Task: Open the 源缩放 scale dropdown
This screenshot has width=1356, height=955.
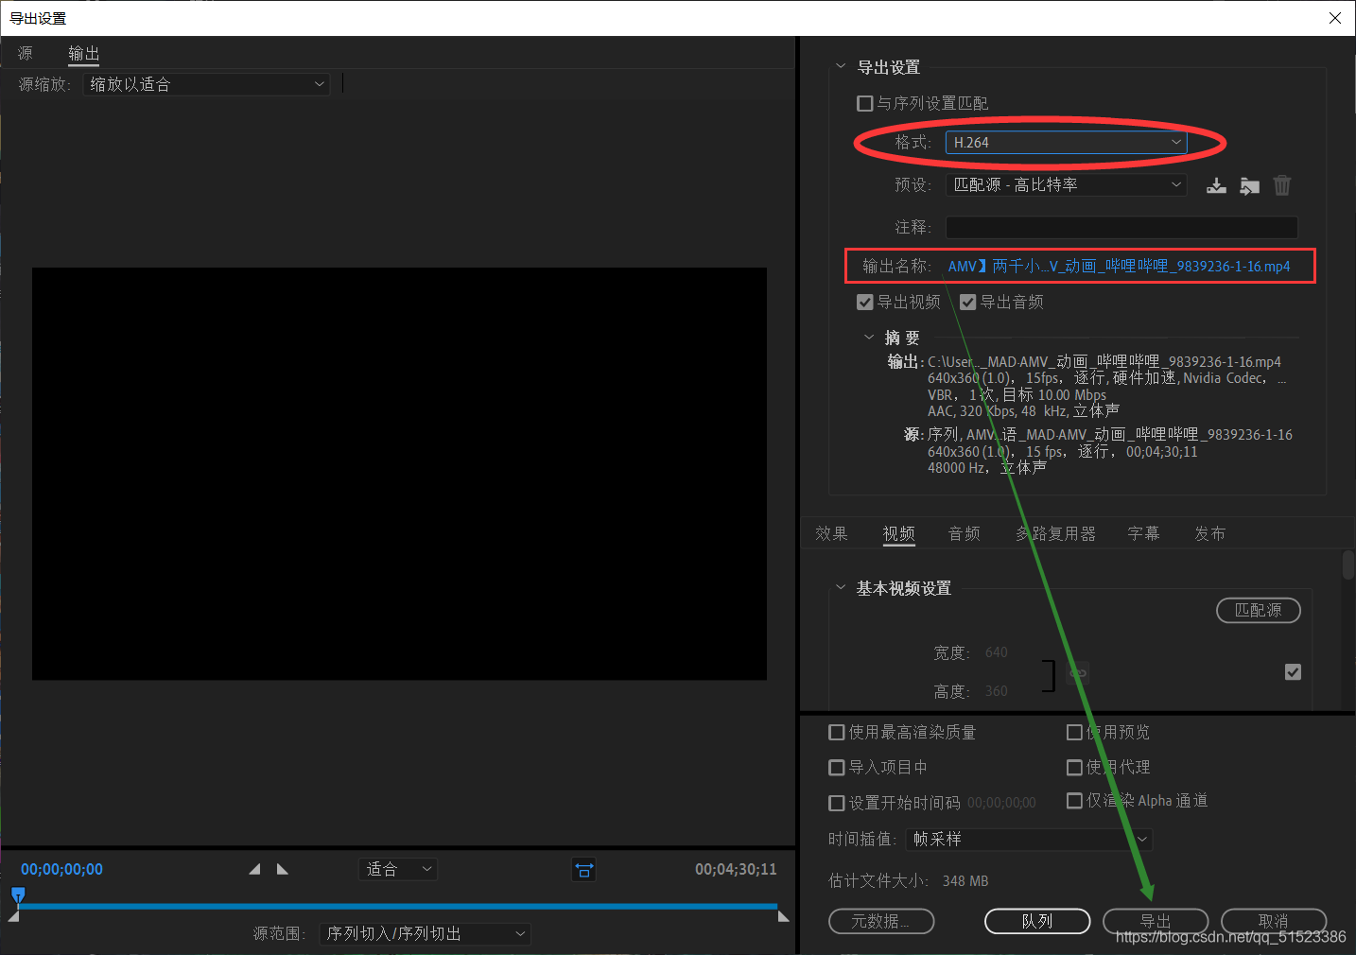Action: click(206, 84)
